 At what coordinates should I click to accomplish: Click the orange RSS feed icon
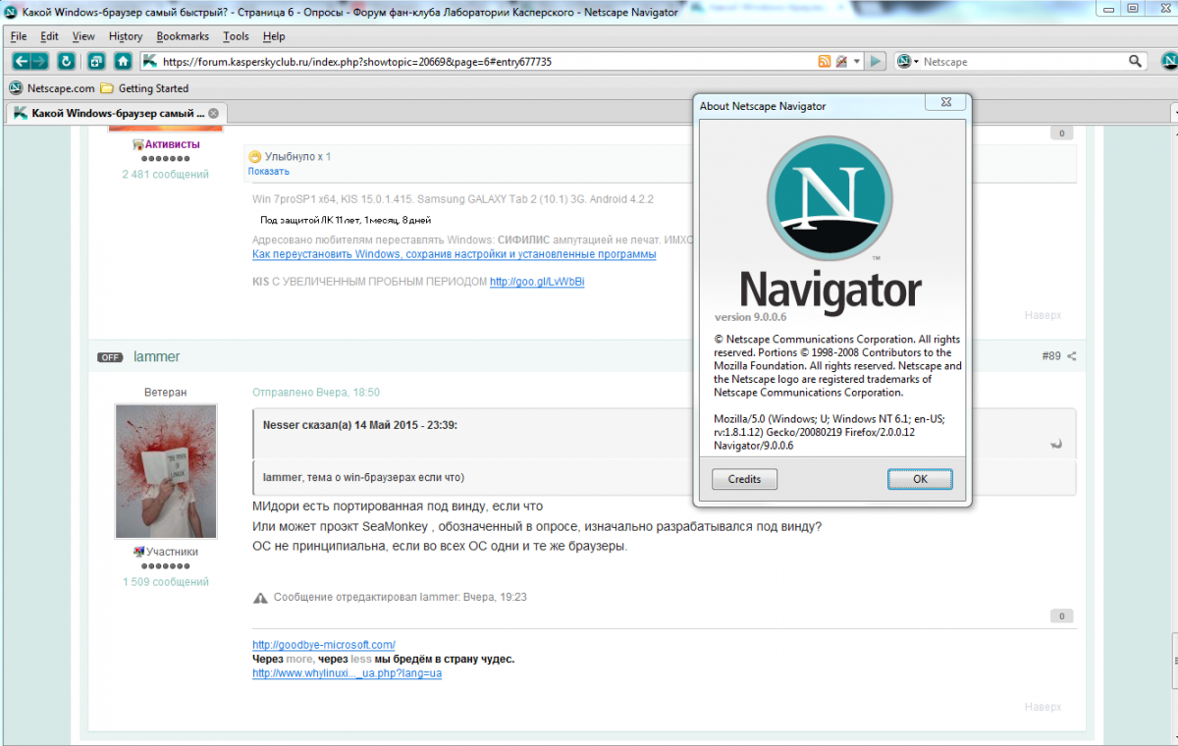[x=824, y=61]
